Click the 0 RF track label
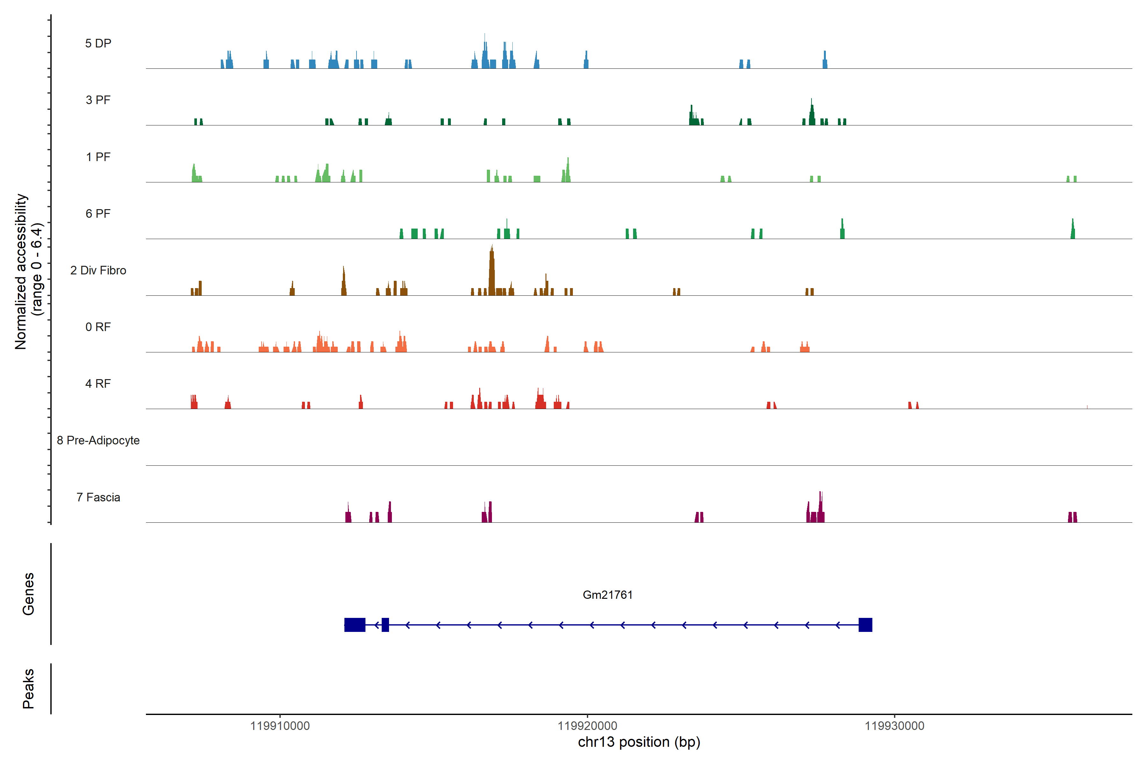Screen dimensions: 1147x764 [x=98, y=327]
